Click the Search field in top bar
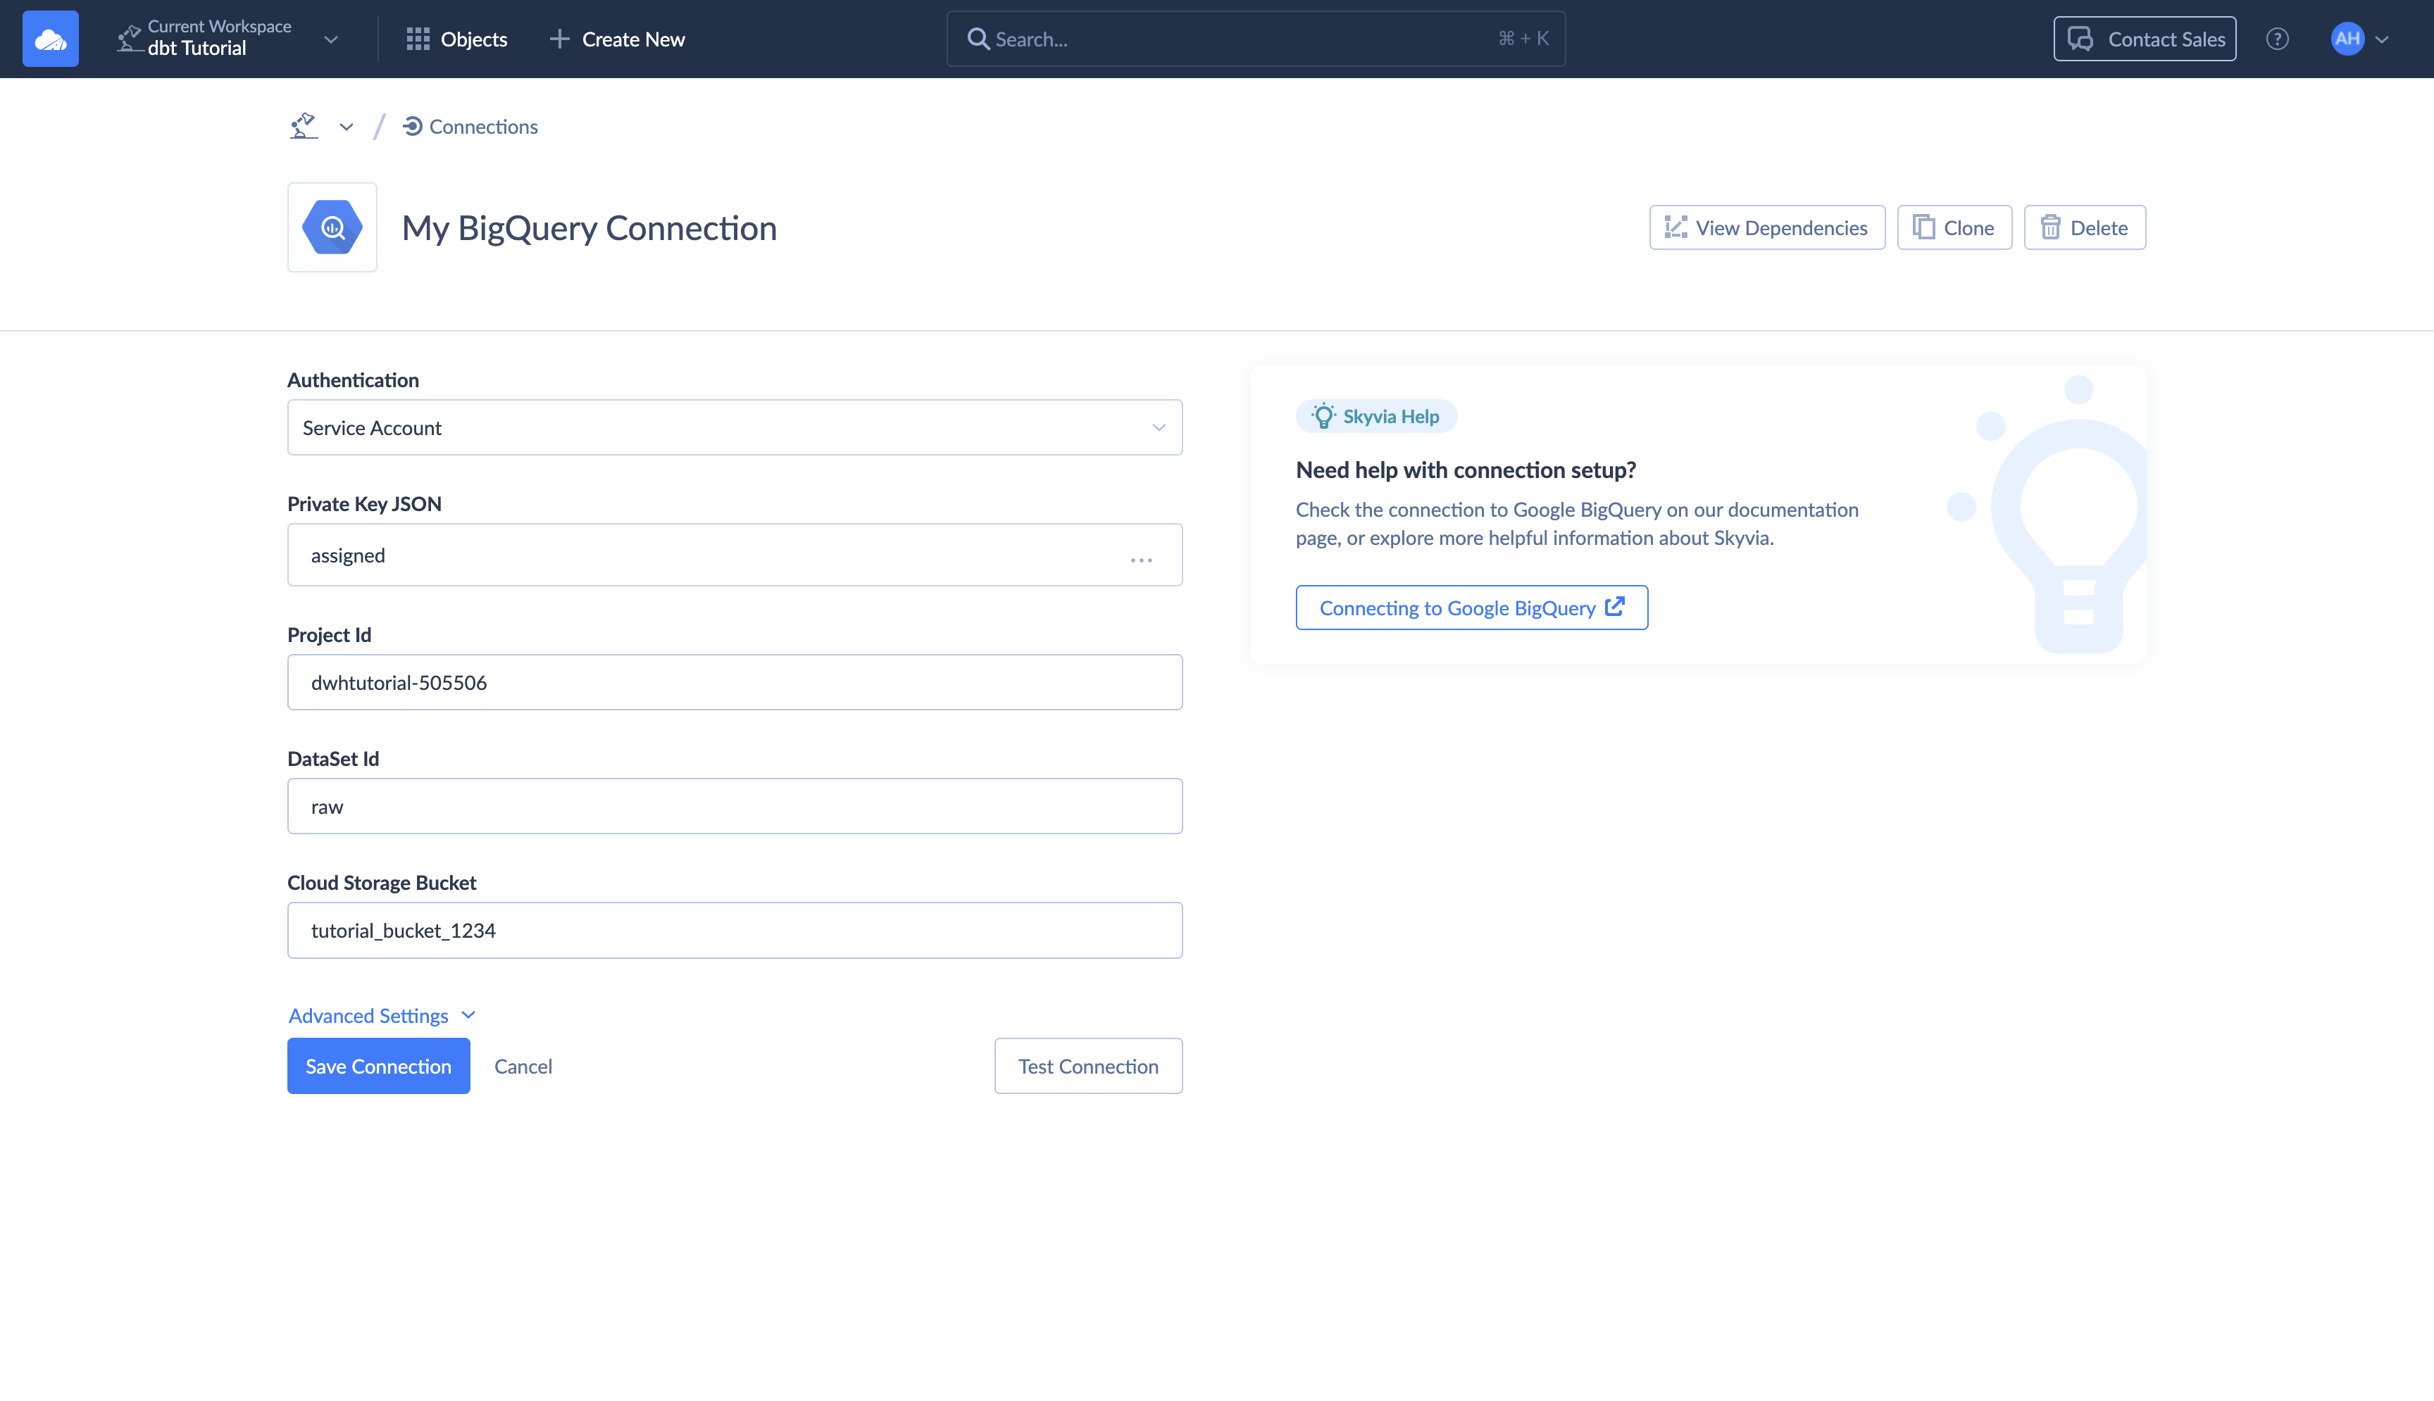 (x=1256, y=39)
